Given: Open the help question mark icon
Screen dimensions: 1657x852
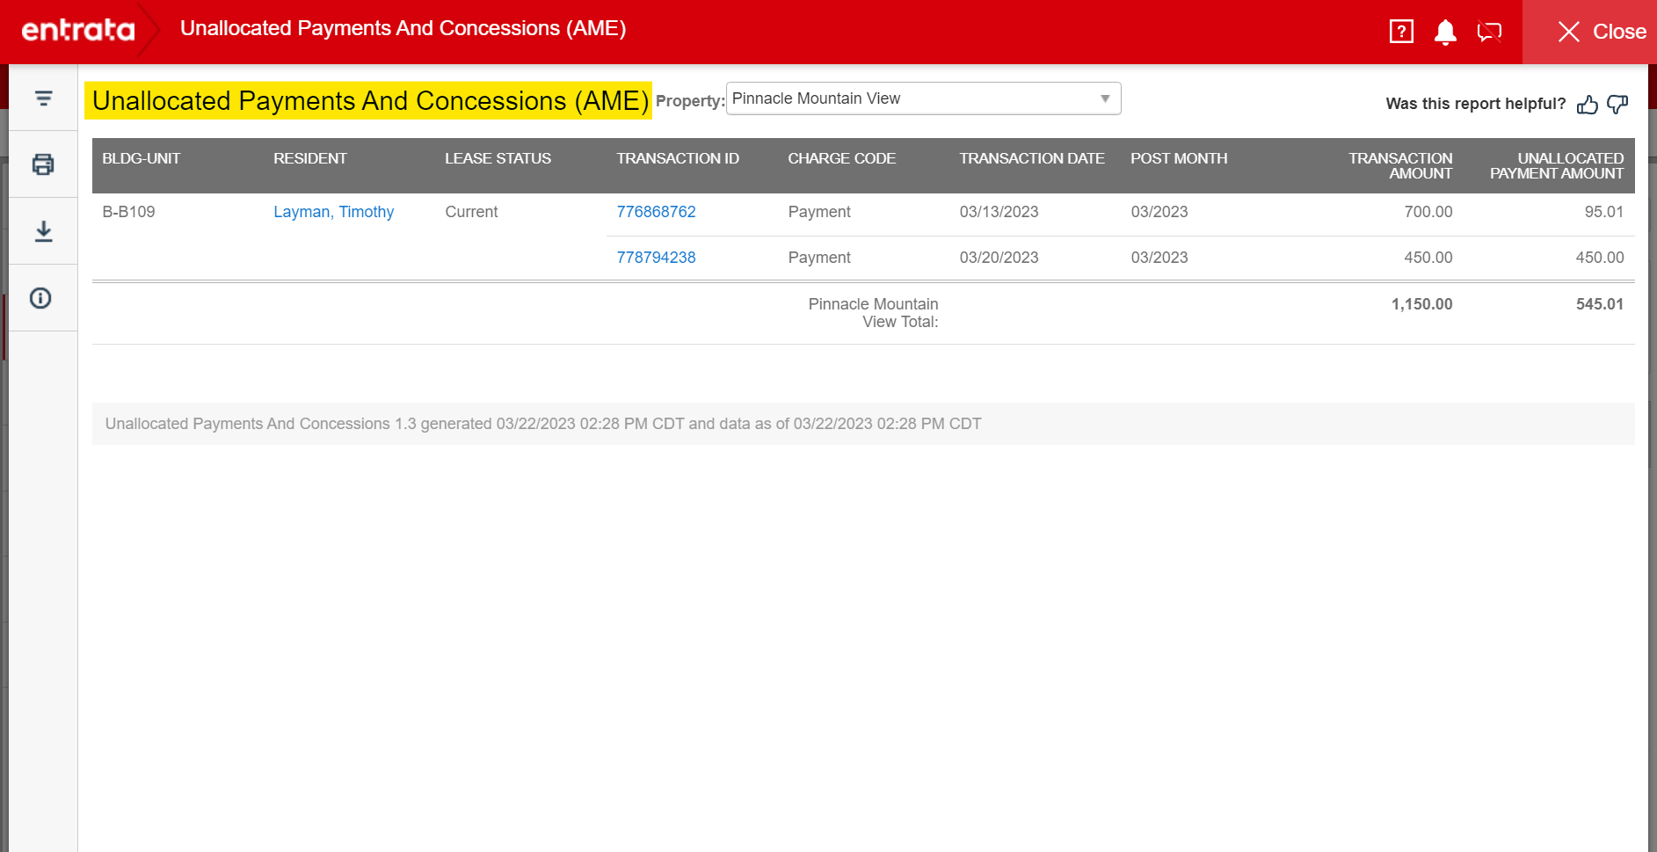Looking at the screenshot, I should point(1401,32).
